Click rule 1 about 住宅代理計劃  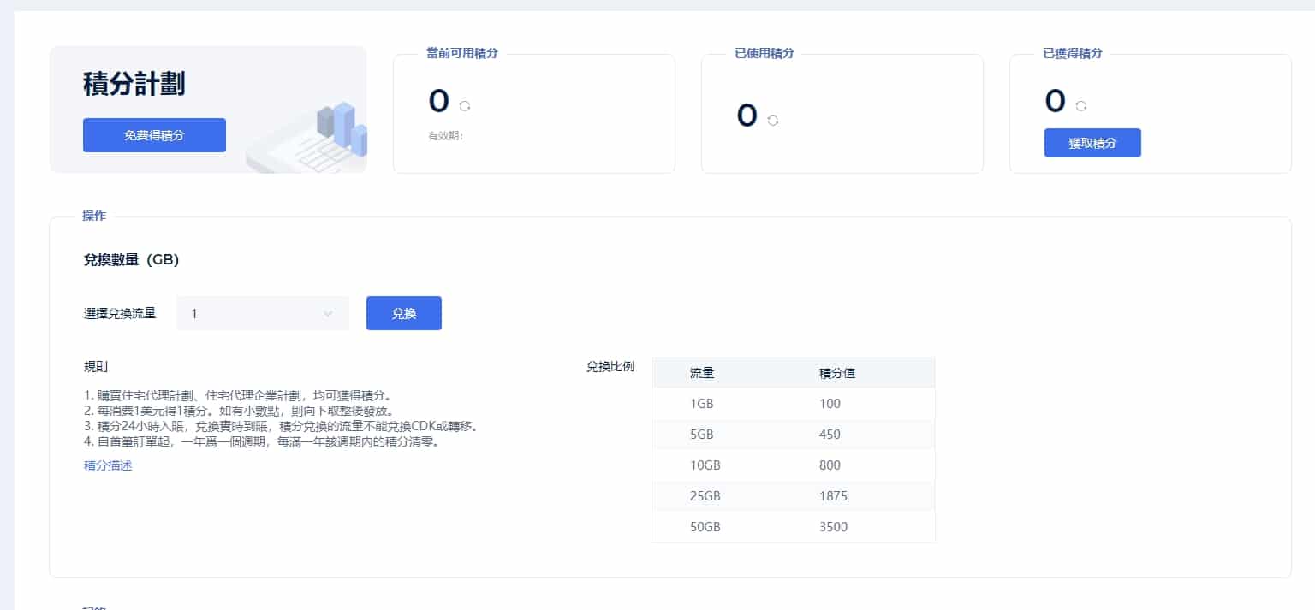pyautogui.click(x=238, y=396)
